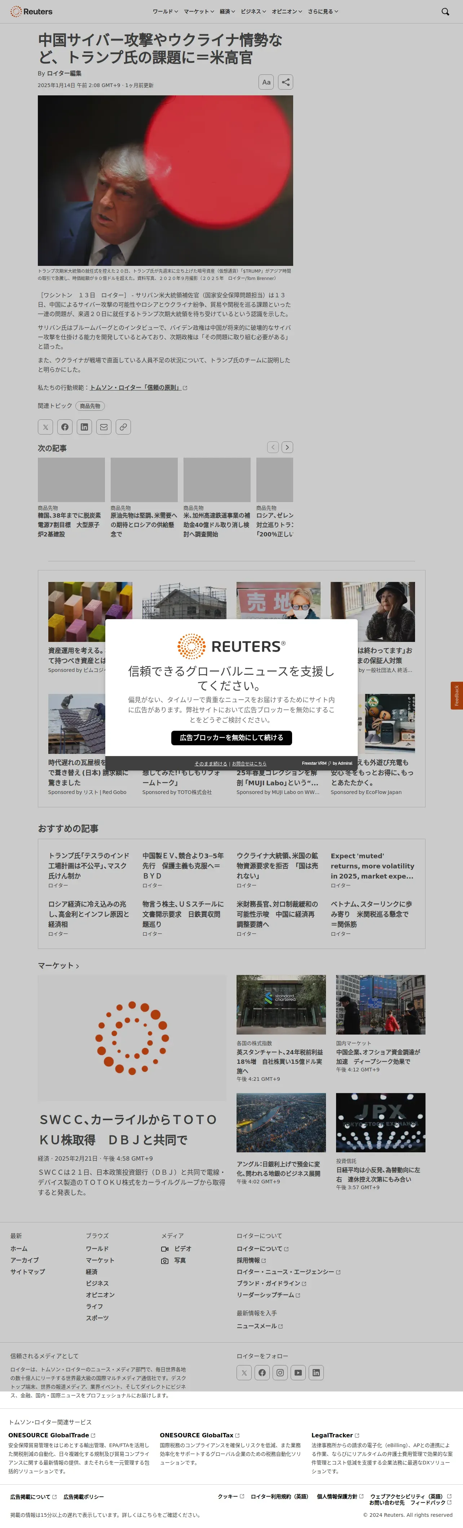Image resolution: width=463 pixels, height=1528 pixels.
Task: Expand the 経済 menu in header
Action: pos(228,11)
